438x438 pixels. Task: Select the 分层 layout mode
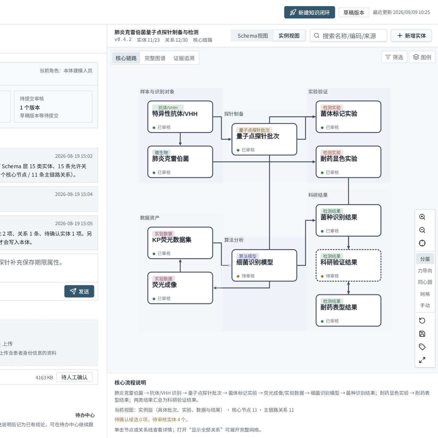coord(425,259)
